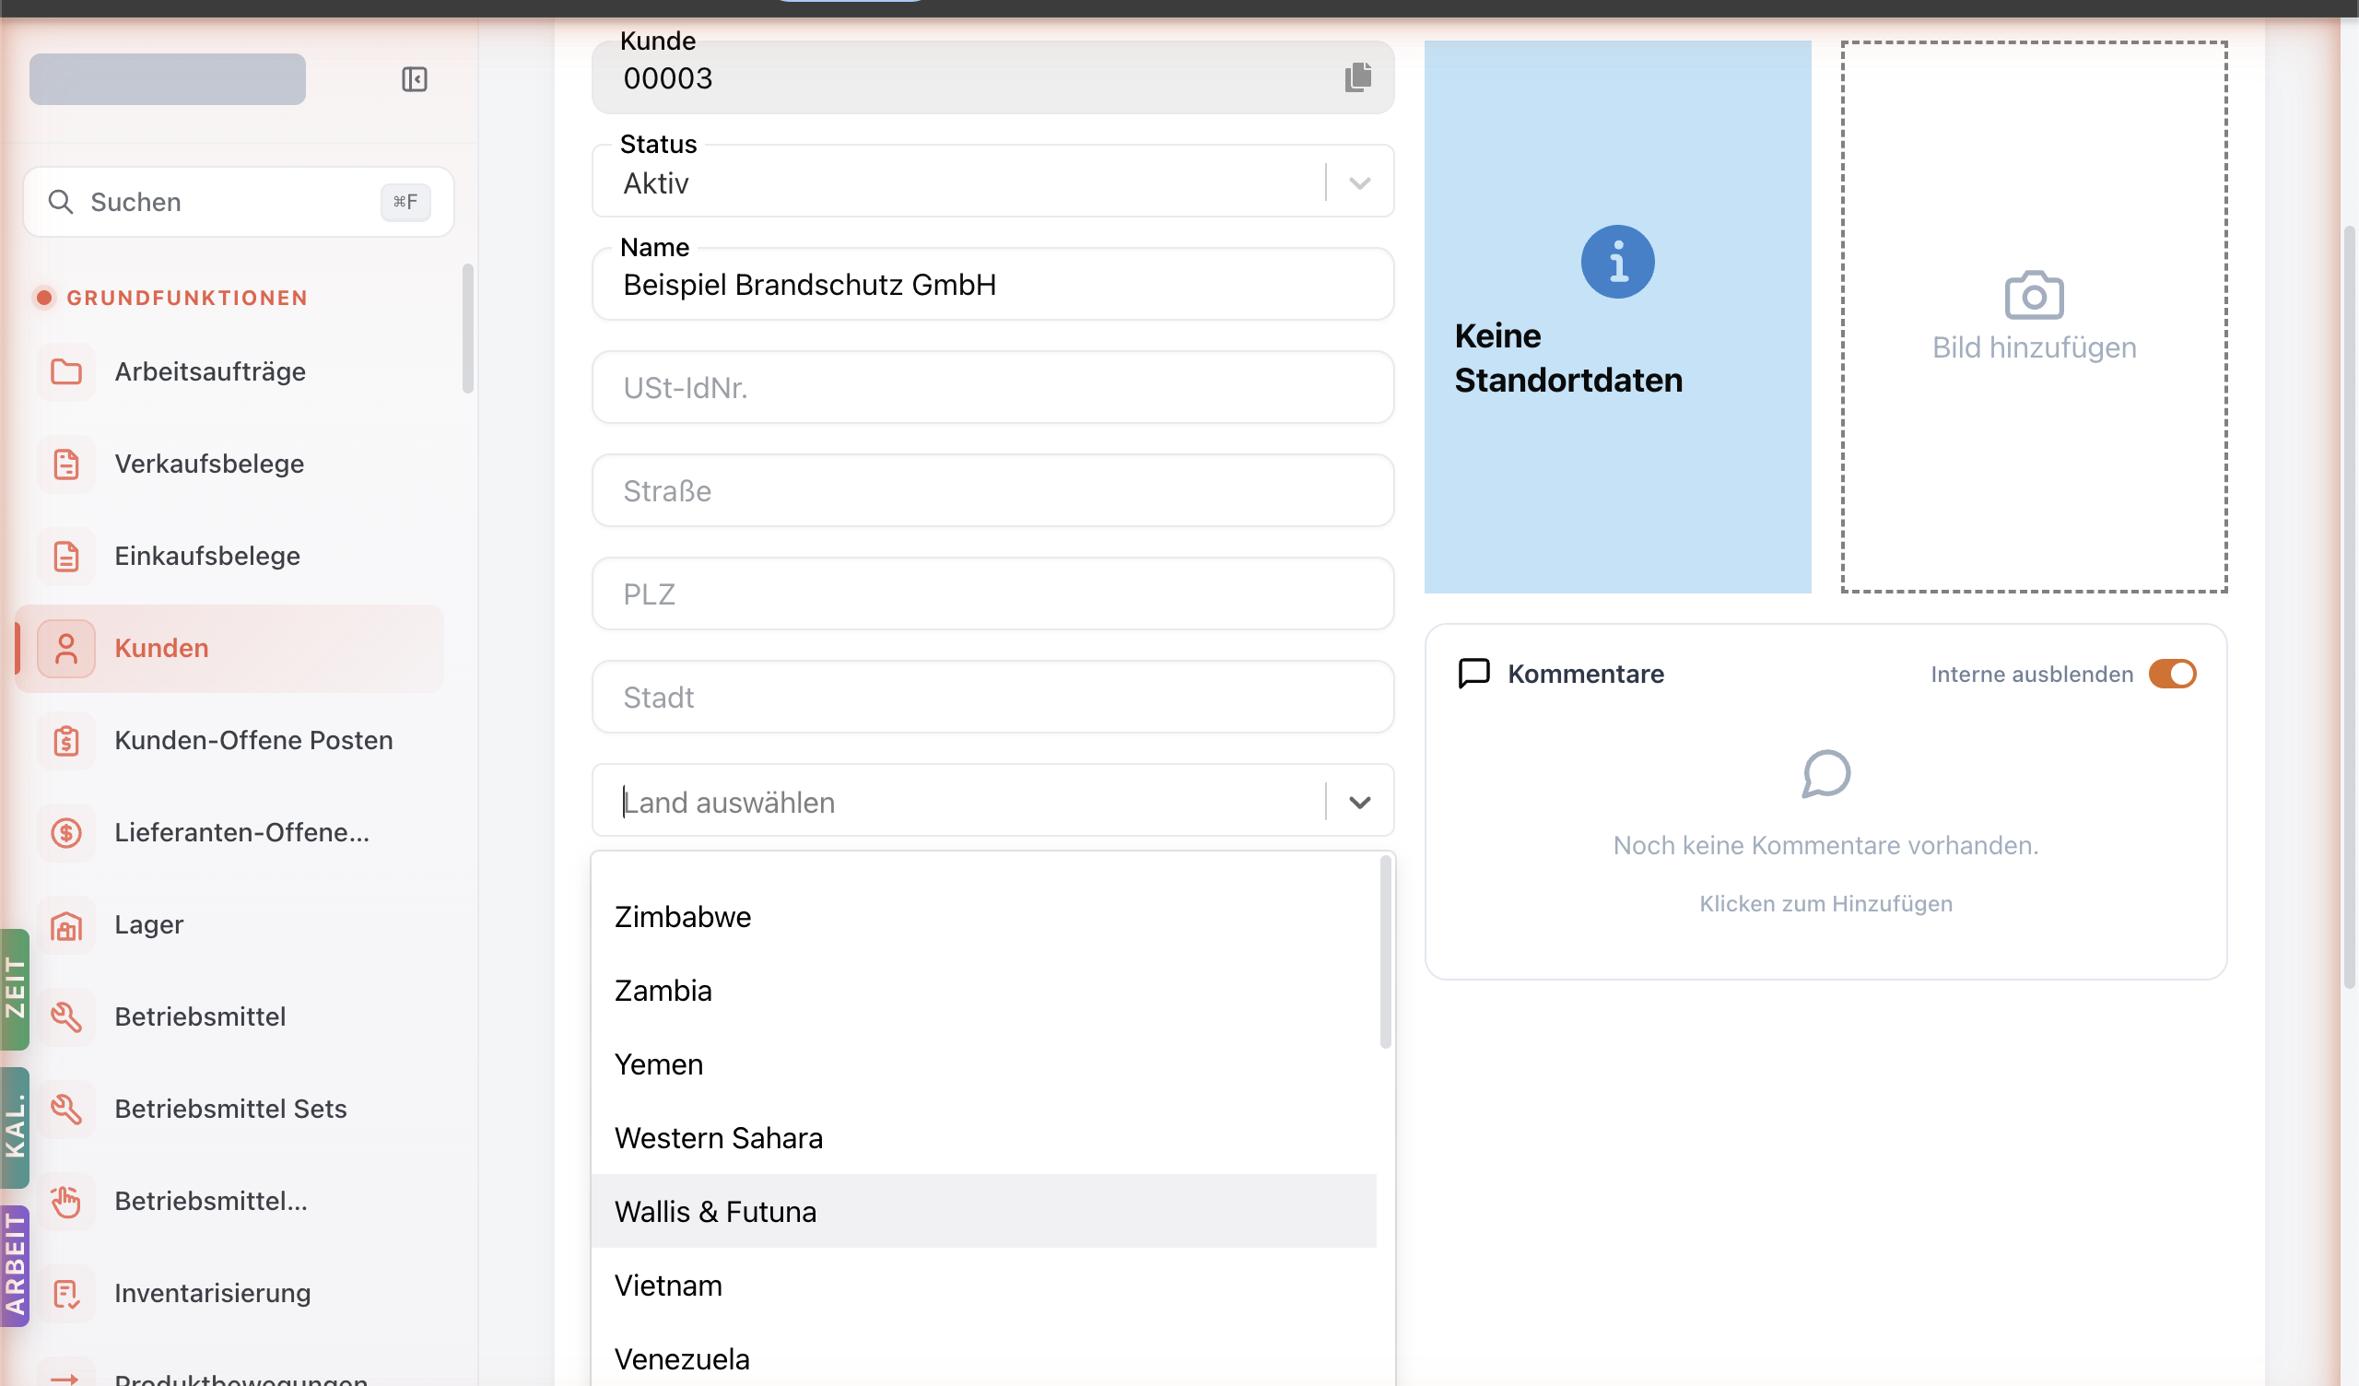
Task: Click the Keine Standortdaten card
Action: tap(1617, 316)
